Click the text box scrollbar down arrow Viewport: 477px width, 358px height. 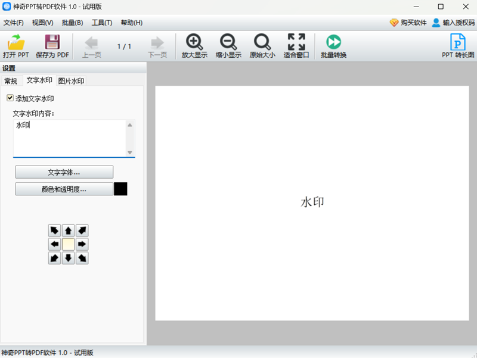130,152
